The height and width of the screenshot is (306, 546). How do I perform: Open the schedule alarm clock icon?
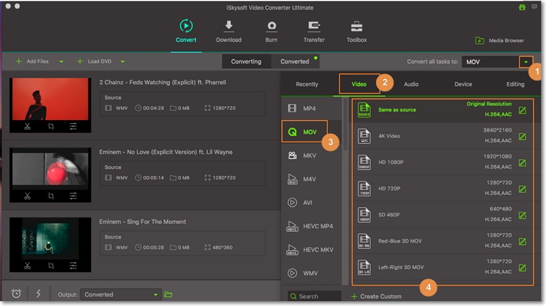pyautogui.click(x=16, y=294)
